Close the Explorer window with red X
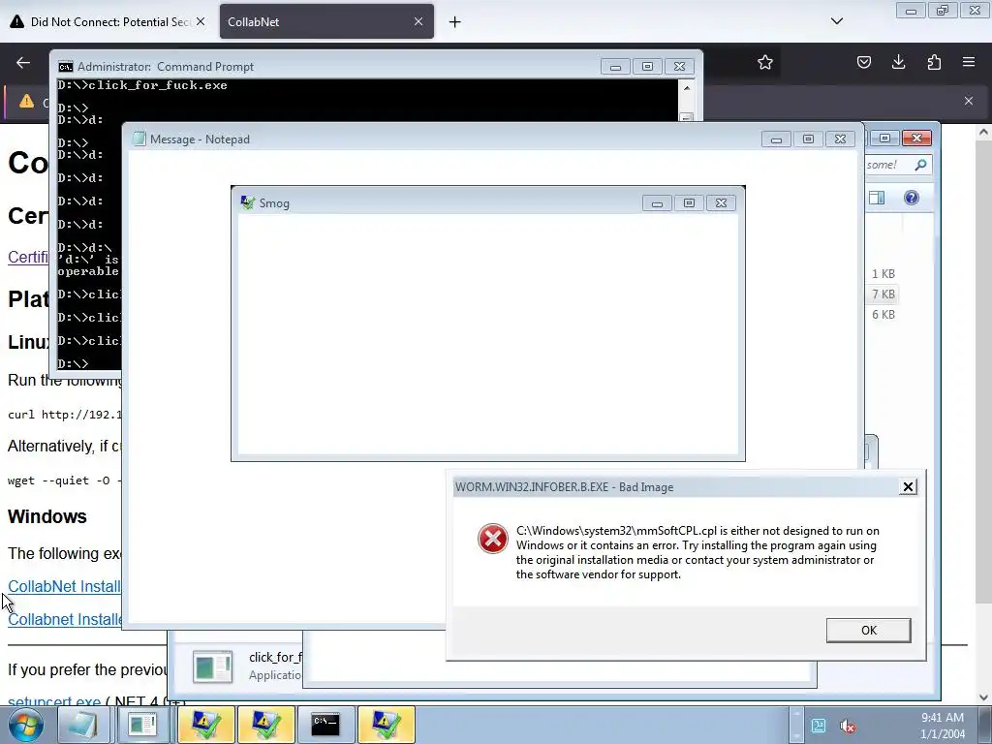This screenshot has width=992, height=744. point(916,138)
